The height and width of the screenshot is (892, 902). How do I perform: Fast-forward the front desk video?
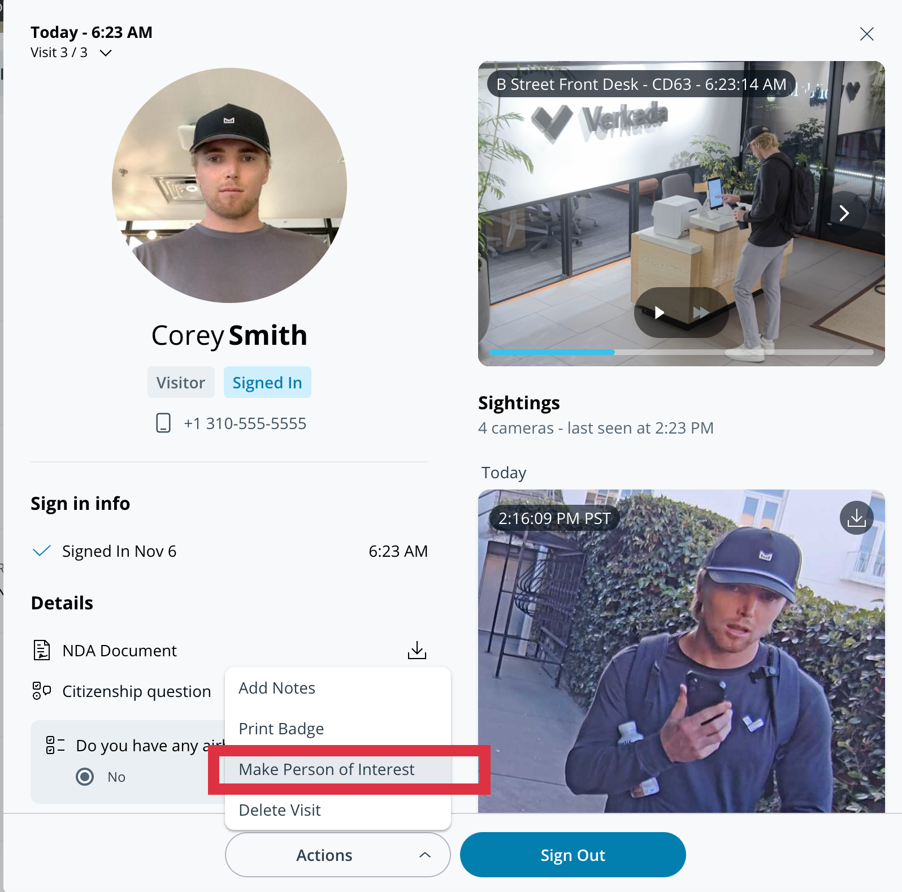(x=701, y=313)
